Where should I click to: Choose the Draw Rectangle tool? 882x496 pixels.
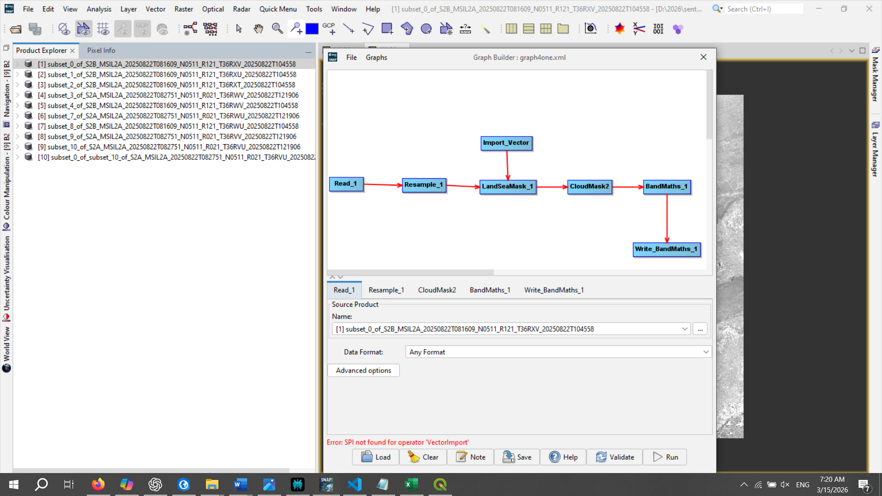387,29
